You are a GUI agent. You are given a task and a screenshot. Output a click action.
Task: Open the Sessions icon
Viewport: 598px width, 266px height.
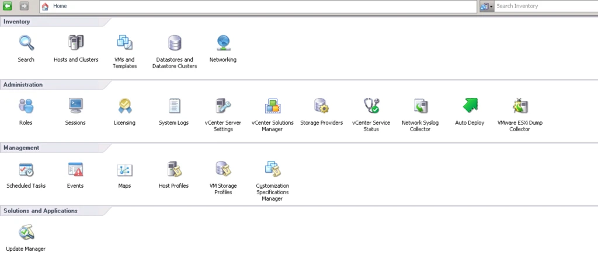point(75,106)
